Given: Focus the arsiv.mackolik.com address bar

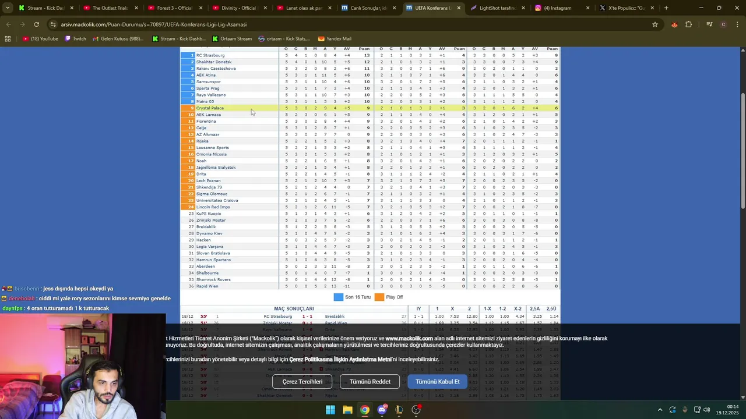Looking at the screenshot, I should (350, 24).
